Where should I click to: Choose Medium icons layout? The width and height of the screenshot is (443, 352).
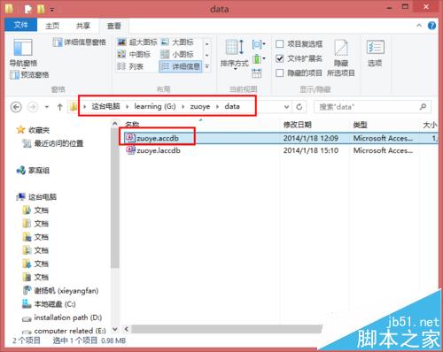(134, 54)
